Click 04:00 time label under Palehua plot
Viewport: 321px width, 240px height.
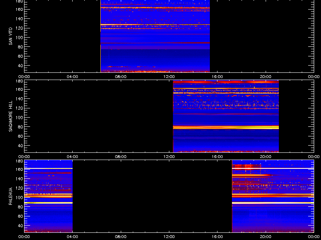point(73,237)
